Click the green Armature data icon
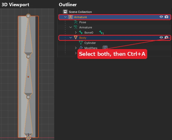 pyautogui.click(x=76, y=27)
